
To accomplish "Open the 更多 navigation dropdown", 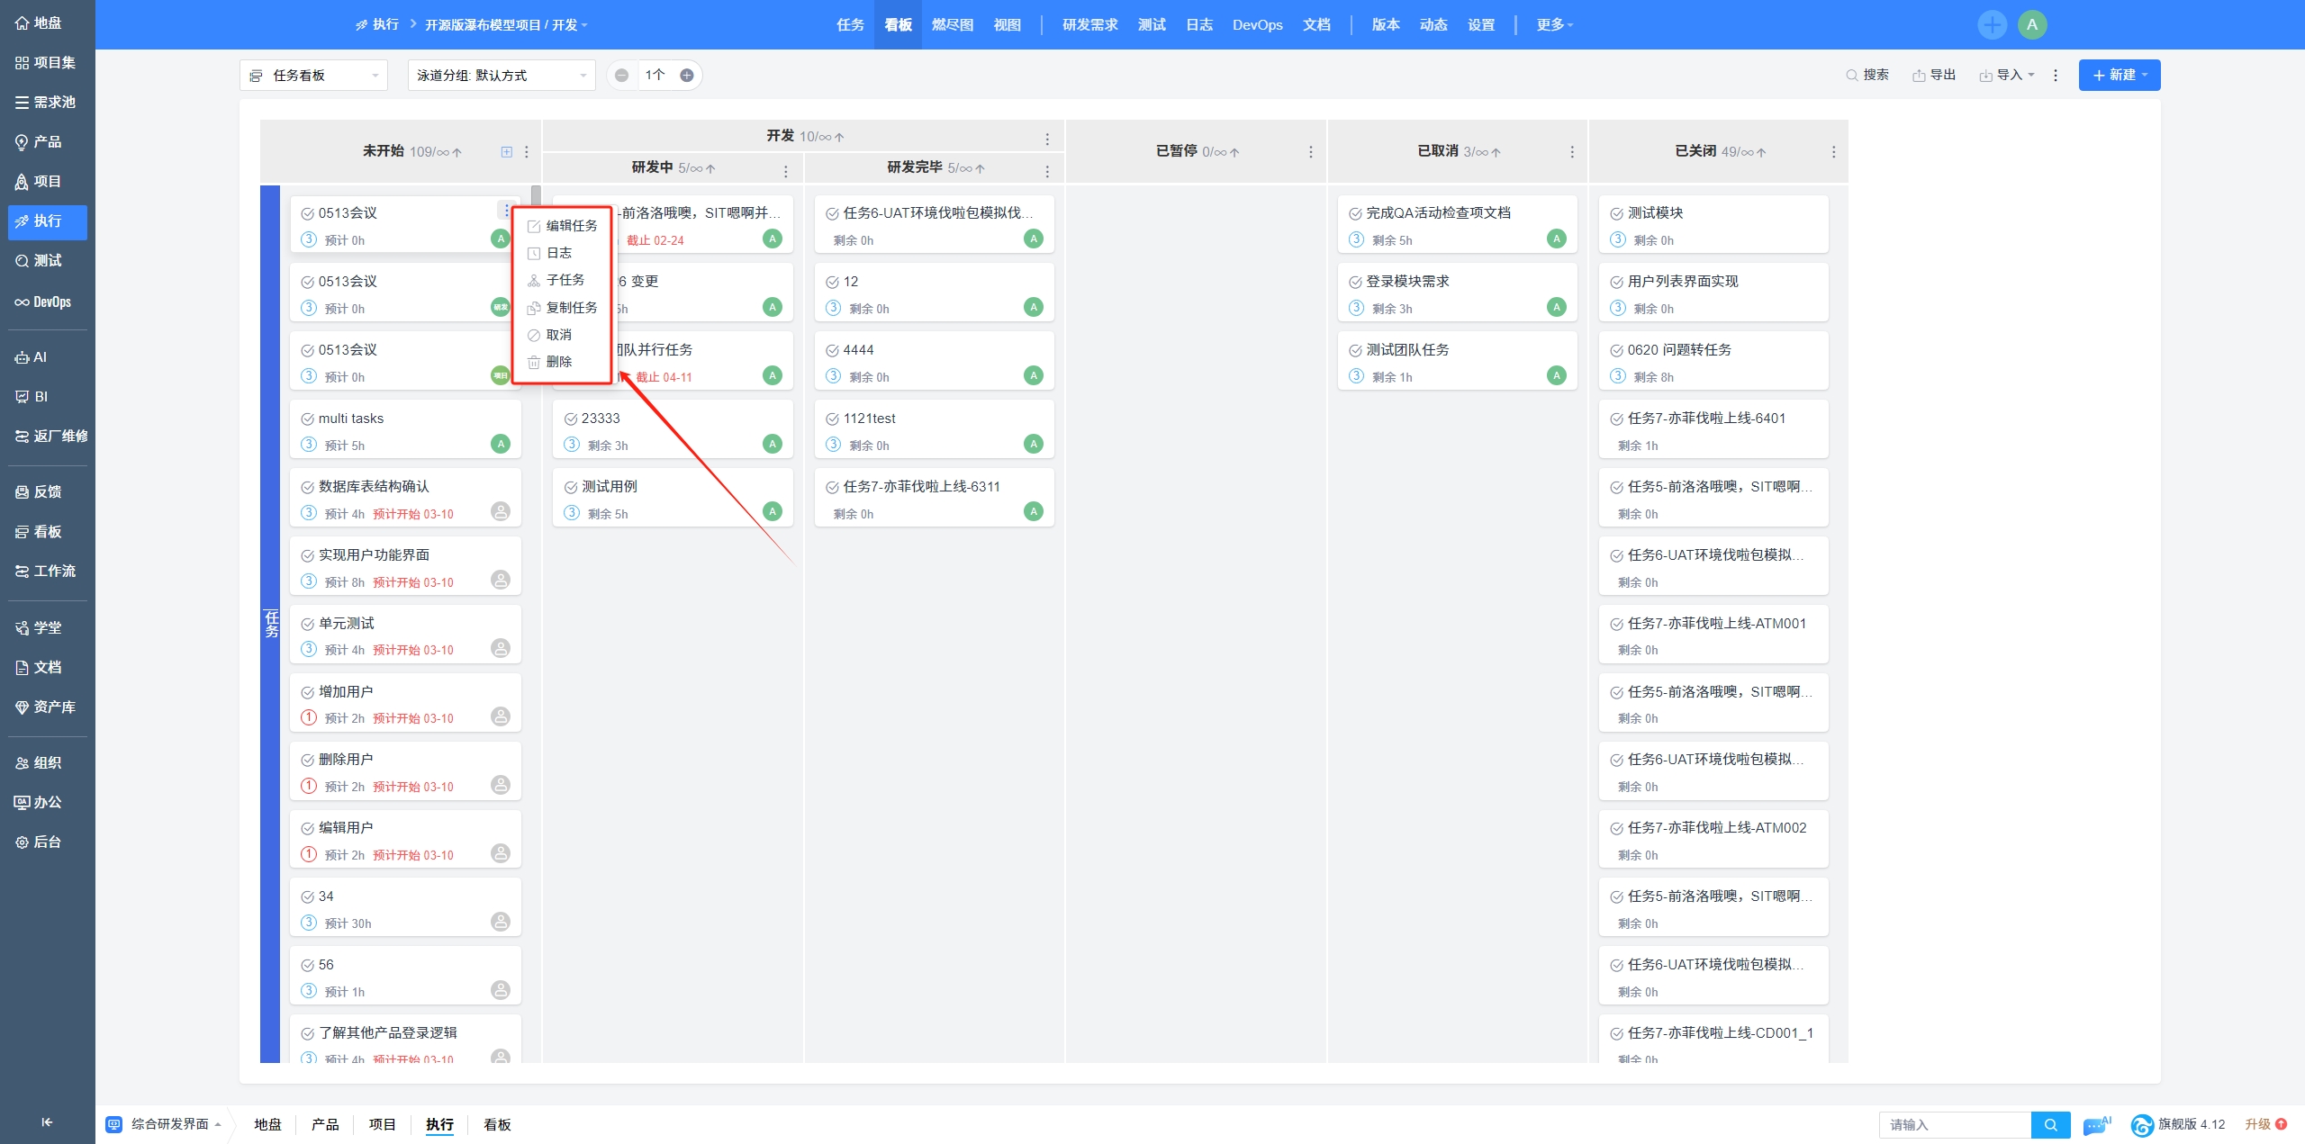I will [x=1554, y=25].
